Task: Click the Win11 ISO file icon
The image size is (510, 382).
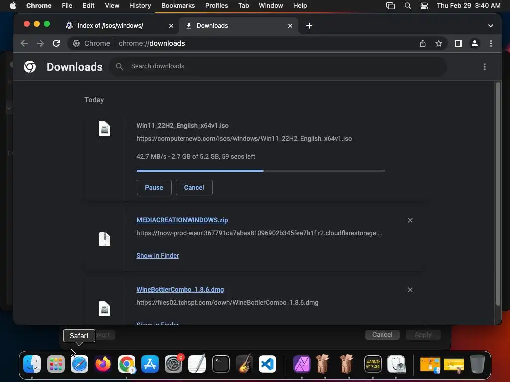Action: (x=105, y=129)
